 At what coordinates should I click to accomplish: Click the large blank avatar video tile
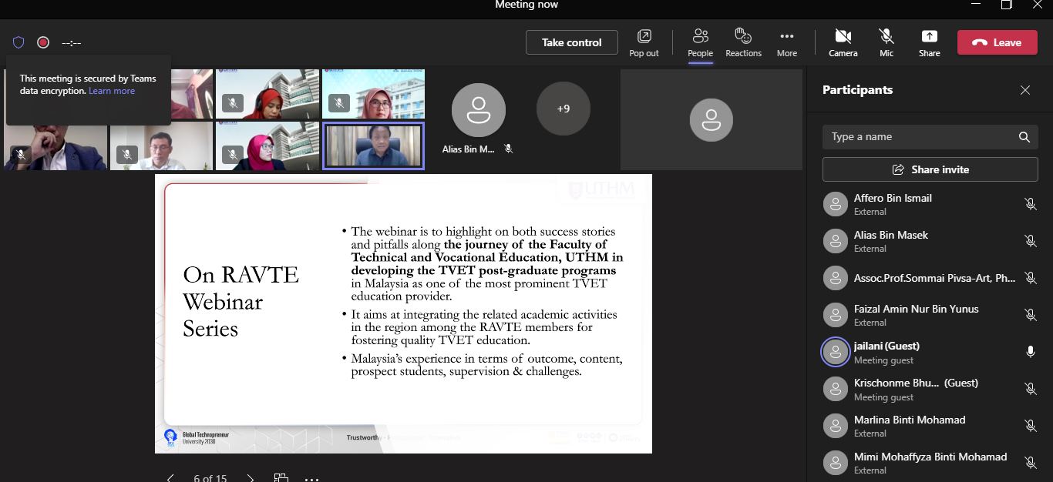point(711,119)
